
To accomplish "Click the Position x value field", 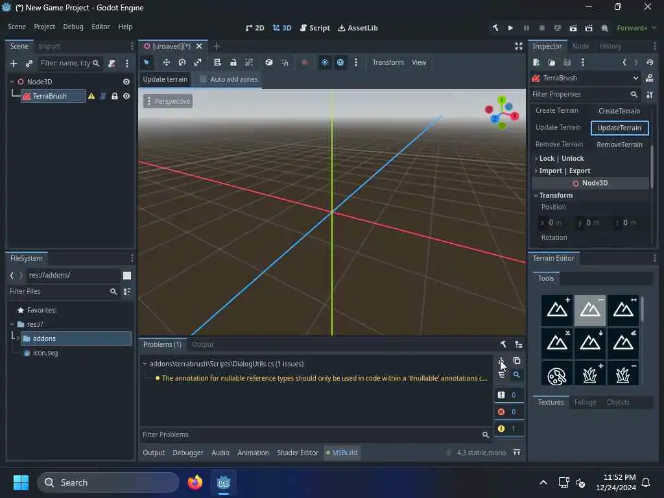I will tap(554, 223).
